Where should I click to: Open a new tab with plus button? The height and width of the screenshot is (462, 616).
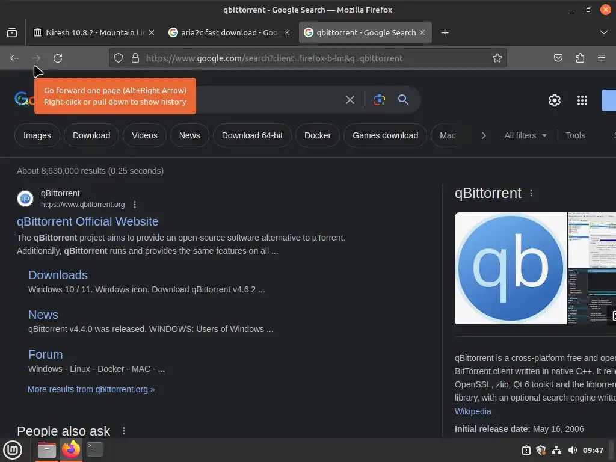(x=445, y=32)
